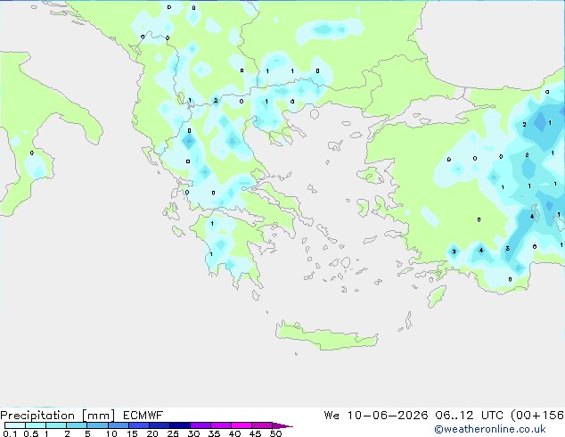Screen dimensions: 565x437
Task: Click the legend value '0.1'
Action: pyautogui.click(x=10, y=433)
